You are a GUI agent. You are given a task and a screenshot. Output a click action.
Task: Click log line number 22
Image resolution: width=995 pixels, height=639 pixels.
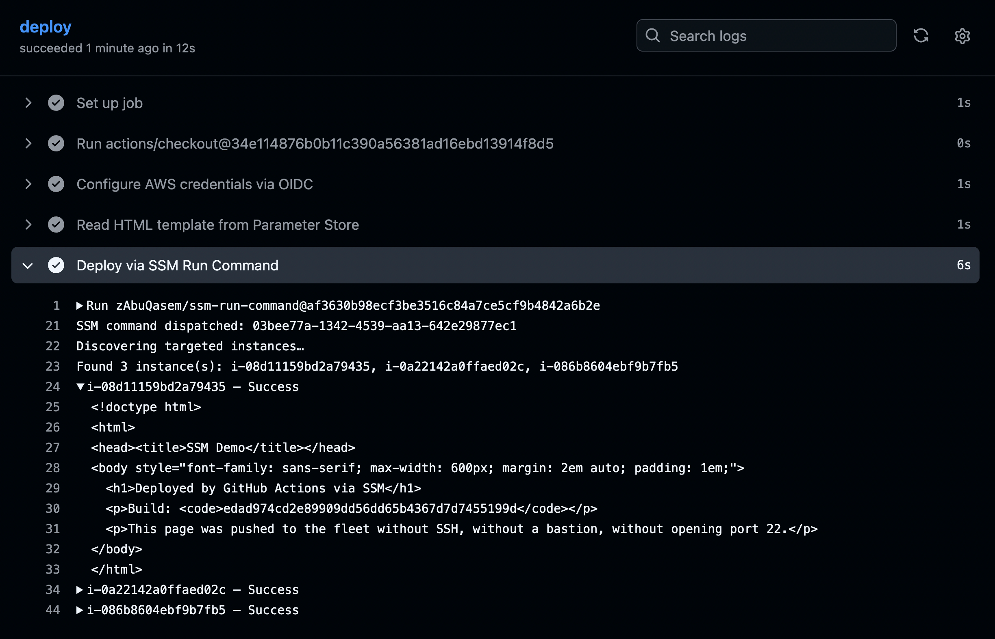[x=53, y=346]
